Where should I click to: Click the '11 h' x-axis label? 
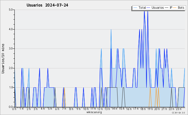(93, 109)
